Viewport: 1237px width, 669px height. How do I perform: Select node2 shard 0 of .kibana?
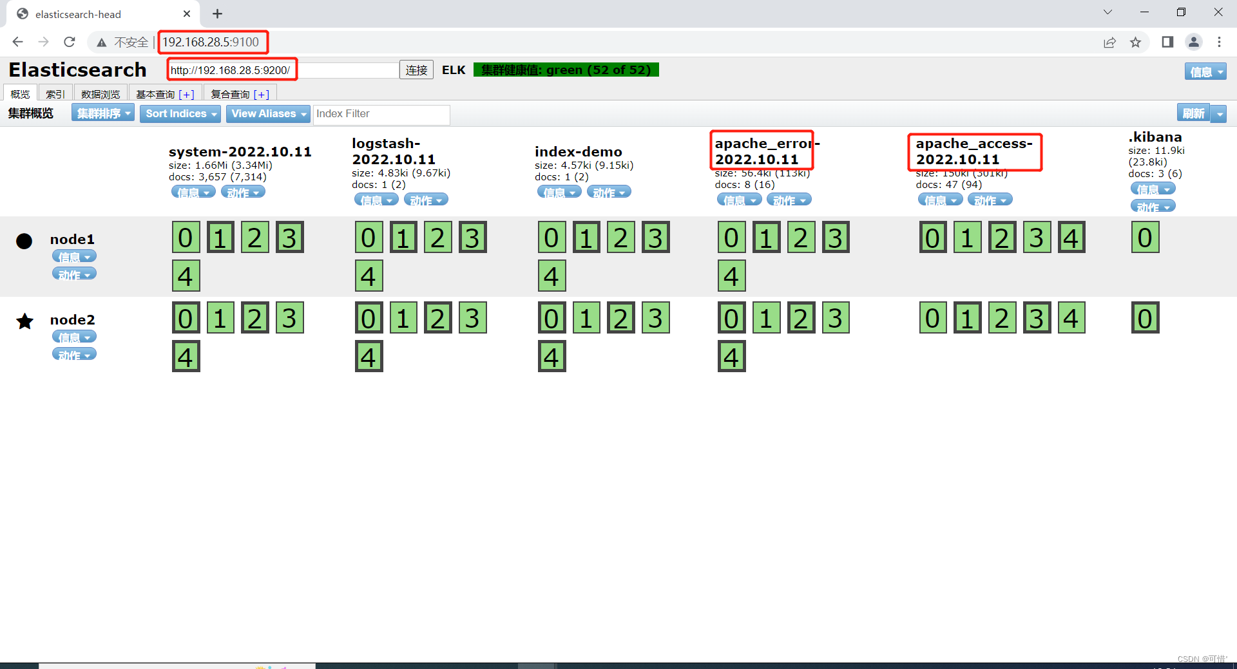pyautogui.click(x=1145, y=318)
